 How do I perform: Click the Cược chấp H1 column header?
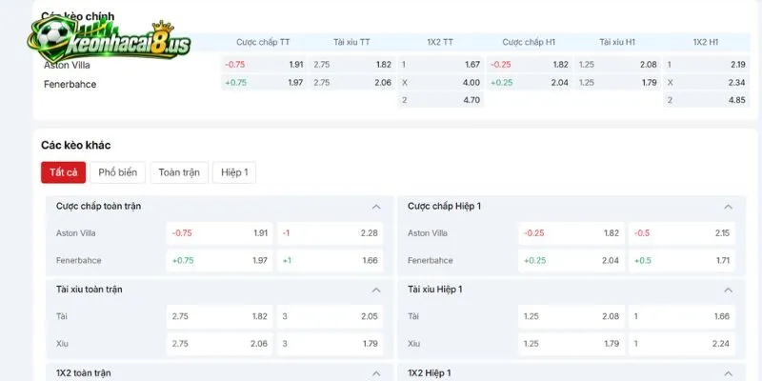529,42
